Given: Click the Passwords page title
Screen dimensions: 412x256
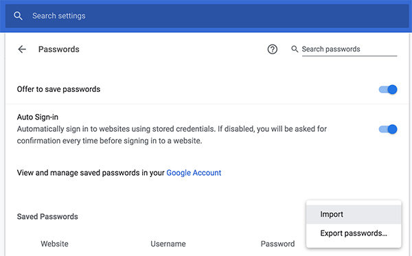Looking at the screenshot, I should coord(59,49).
